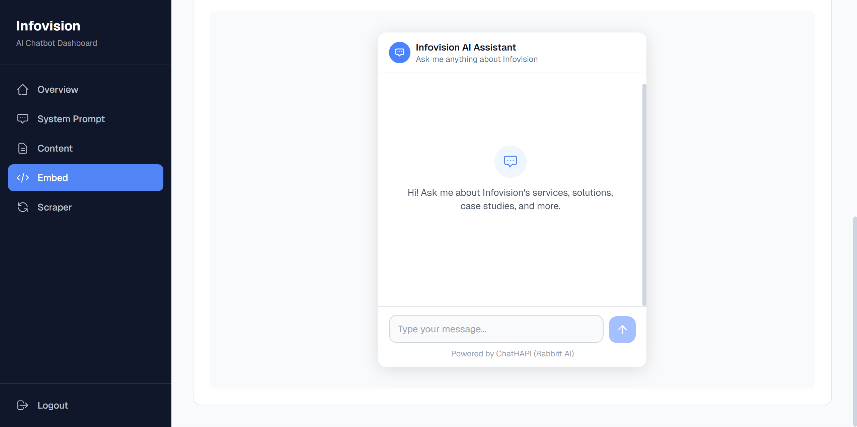
Task: Click the System Prompt chat icon
Action: [23, 119]
